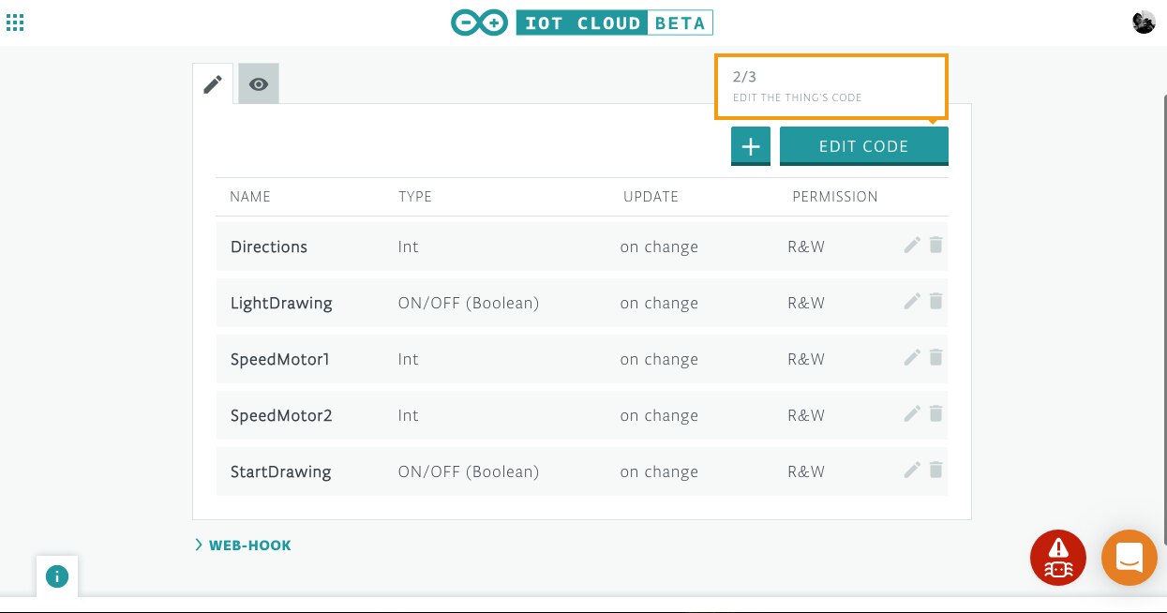Add a new property with plus button

point(751,146)
